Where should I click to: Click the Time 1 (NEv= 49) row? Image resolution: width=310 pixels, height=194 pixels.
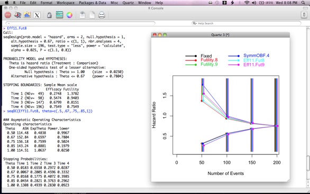tap(45, 94)
